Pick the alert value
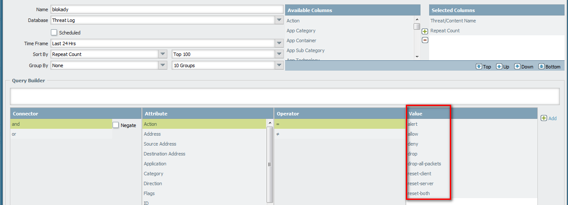The width and height of the screenshot is (568, 205). click(x=472, y=124)
